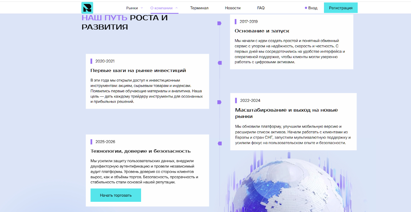Click the 2022-2024 date label

(x=250, y=100)
